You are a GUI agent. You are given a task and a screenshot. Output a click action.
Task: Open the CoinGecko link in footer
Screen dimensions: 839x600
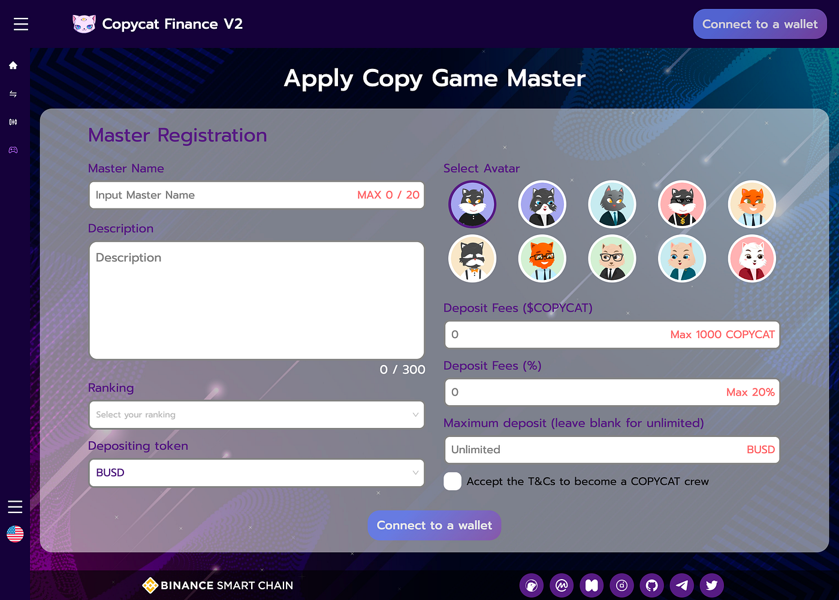[x=532, y=585]
